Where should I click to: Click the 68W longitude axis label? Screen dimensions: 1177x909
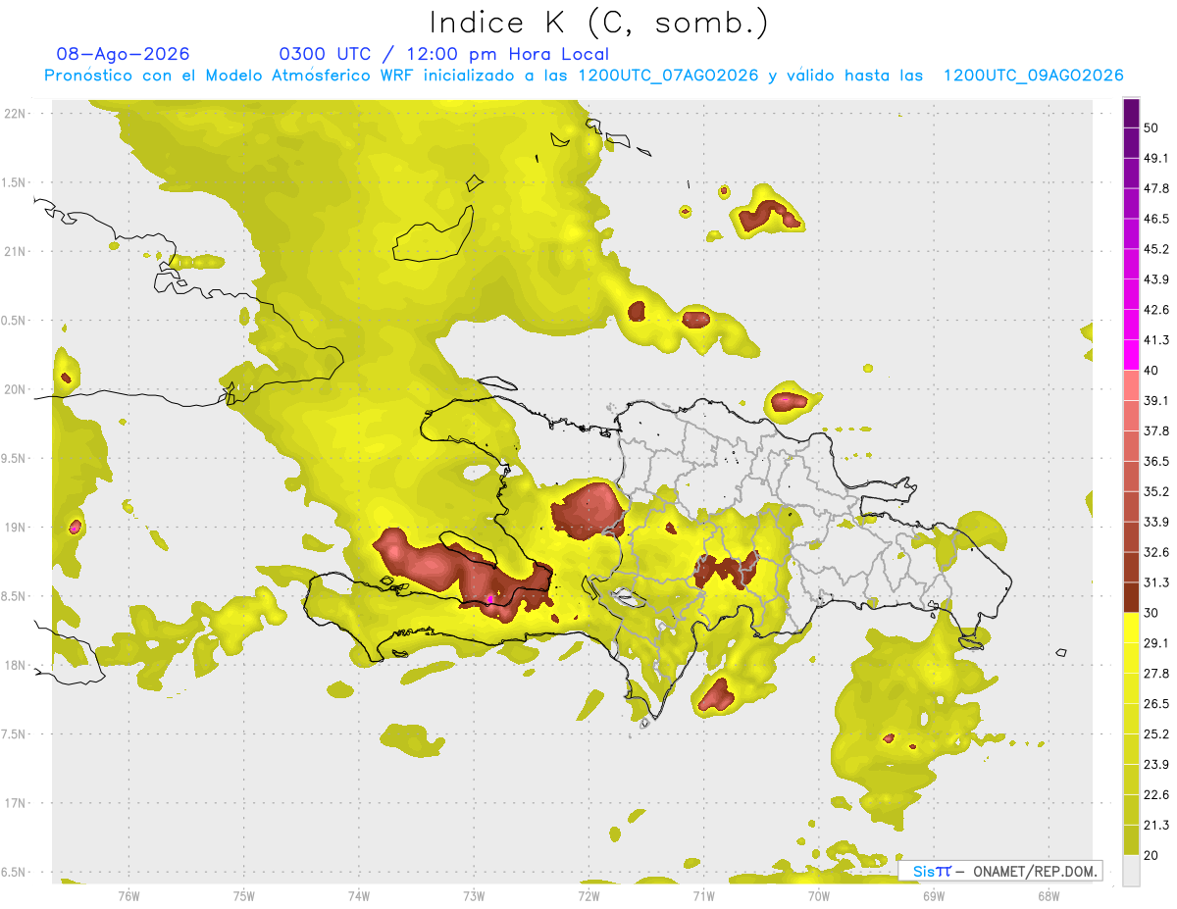click(x=1048, y=895)
